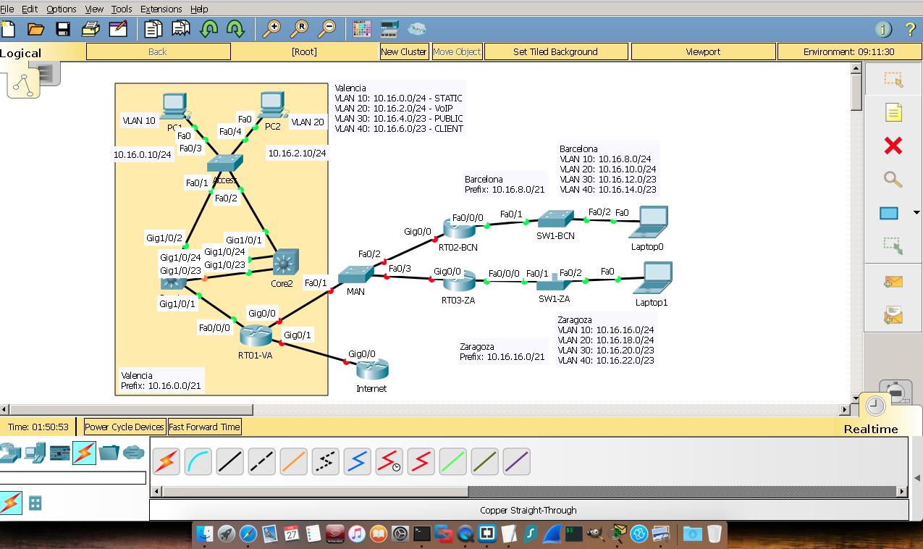Pick the automatic connection lightning cable
The width and height of the screenshot is (923, 549).
click(x=166, y=461)
